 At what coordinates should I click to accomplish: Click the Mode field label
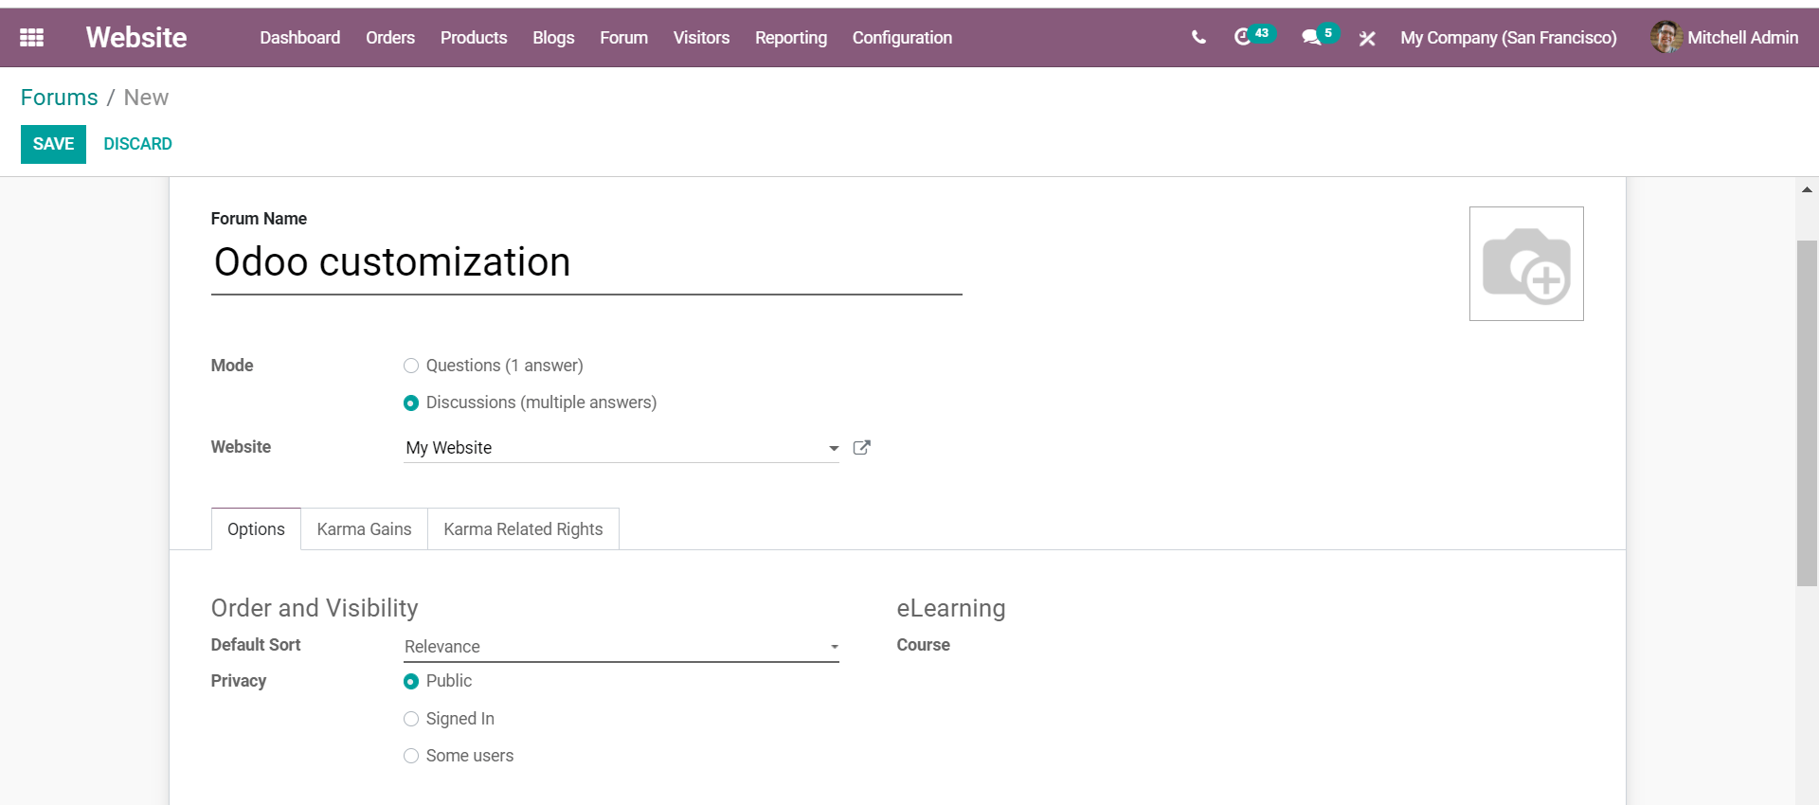pyautogui.click(x=232, y=366)
